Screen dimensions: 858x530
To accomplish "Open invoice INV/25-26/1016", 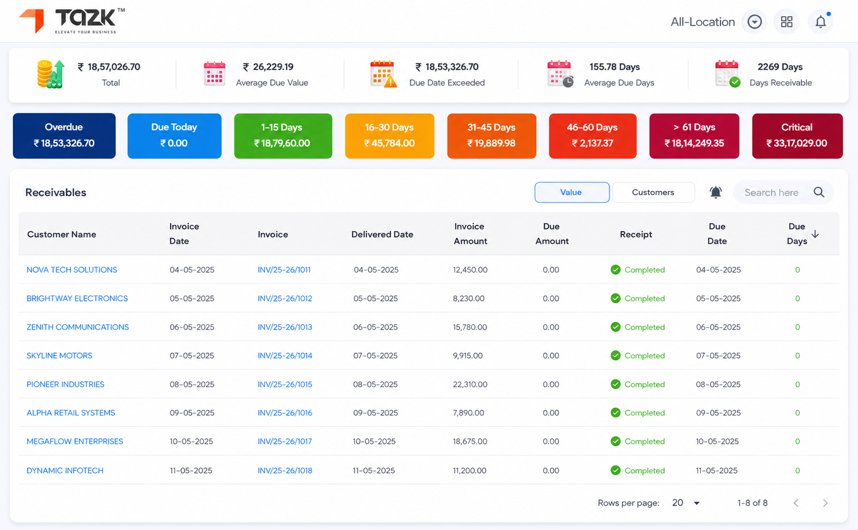I will point(285,413).
